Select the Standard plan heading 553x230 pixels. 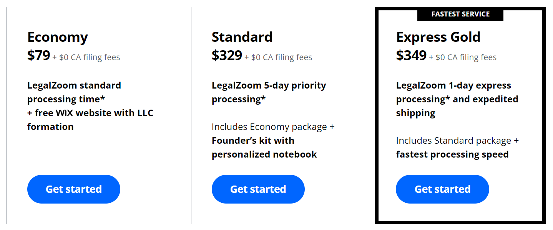coord(242,37)
